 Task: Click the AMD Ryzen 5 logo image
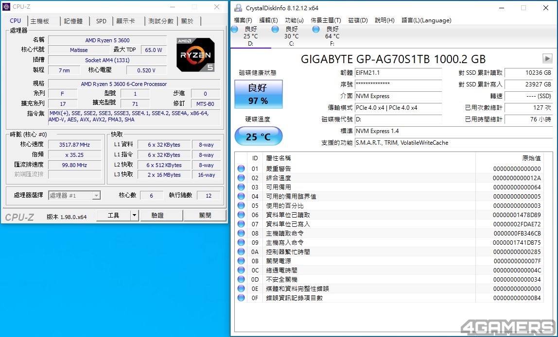pyautogui.click(x=196, y=55)
